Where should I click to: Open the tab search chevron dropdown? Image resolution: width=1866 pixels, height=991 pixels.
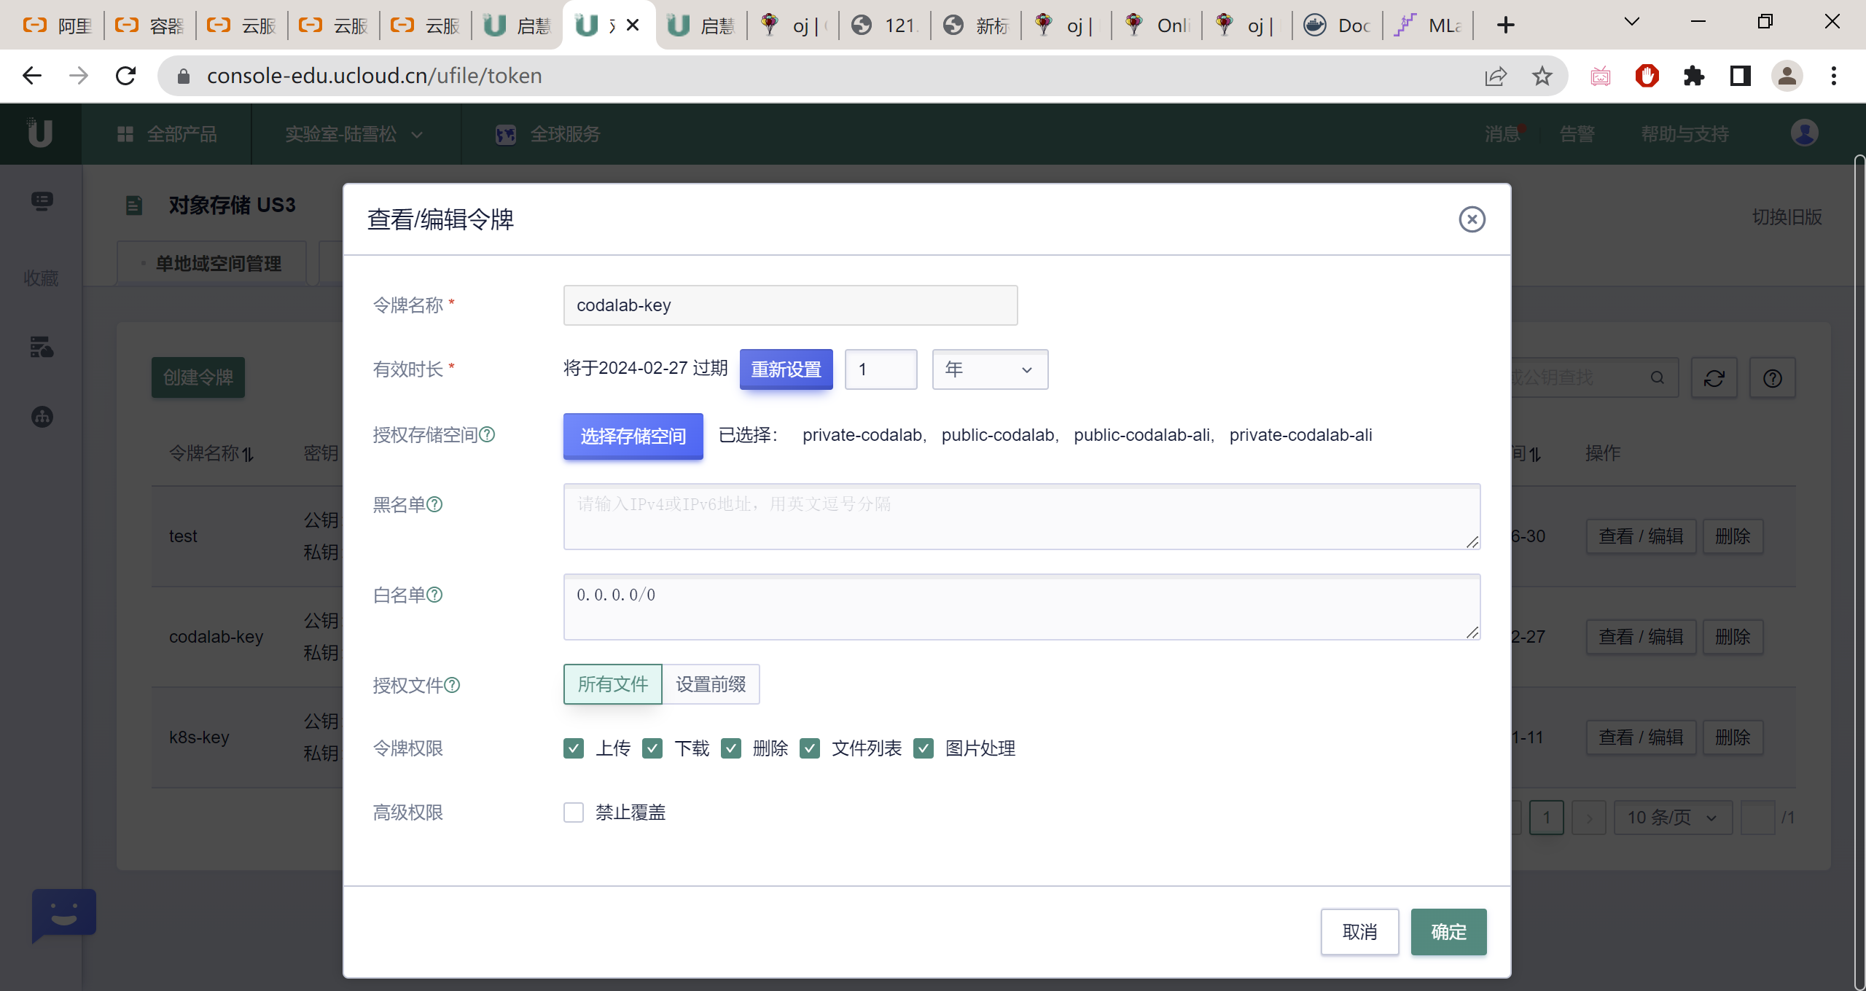point(1632,23)
